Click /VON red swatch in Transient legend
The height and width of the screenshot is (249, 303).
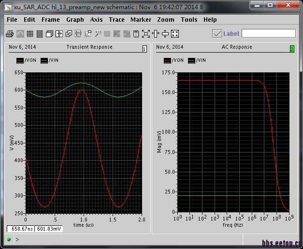[x=20, y=61]
